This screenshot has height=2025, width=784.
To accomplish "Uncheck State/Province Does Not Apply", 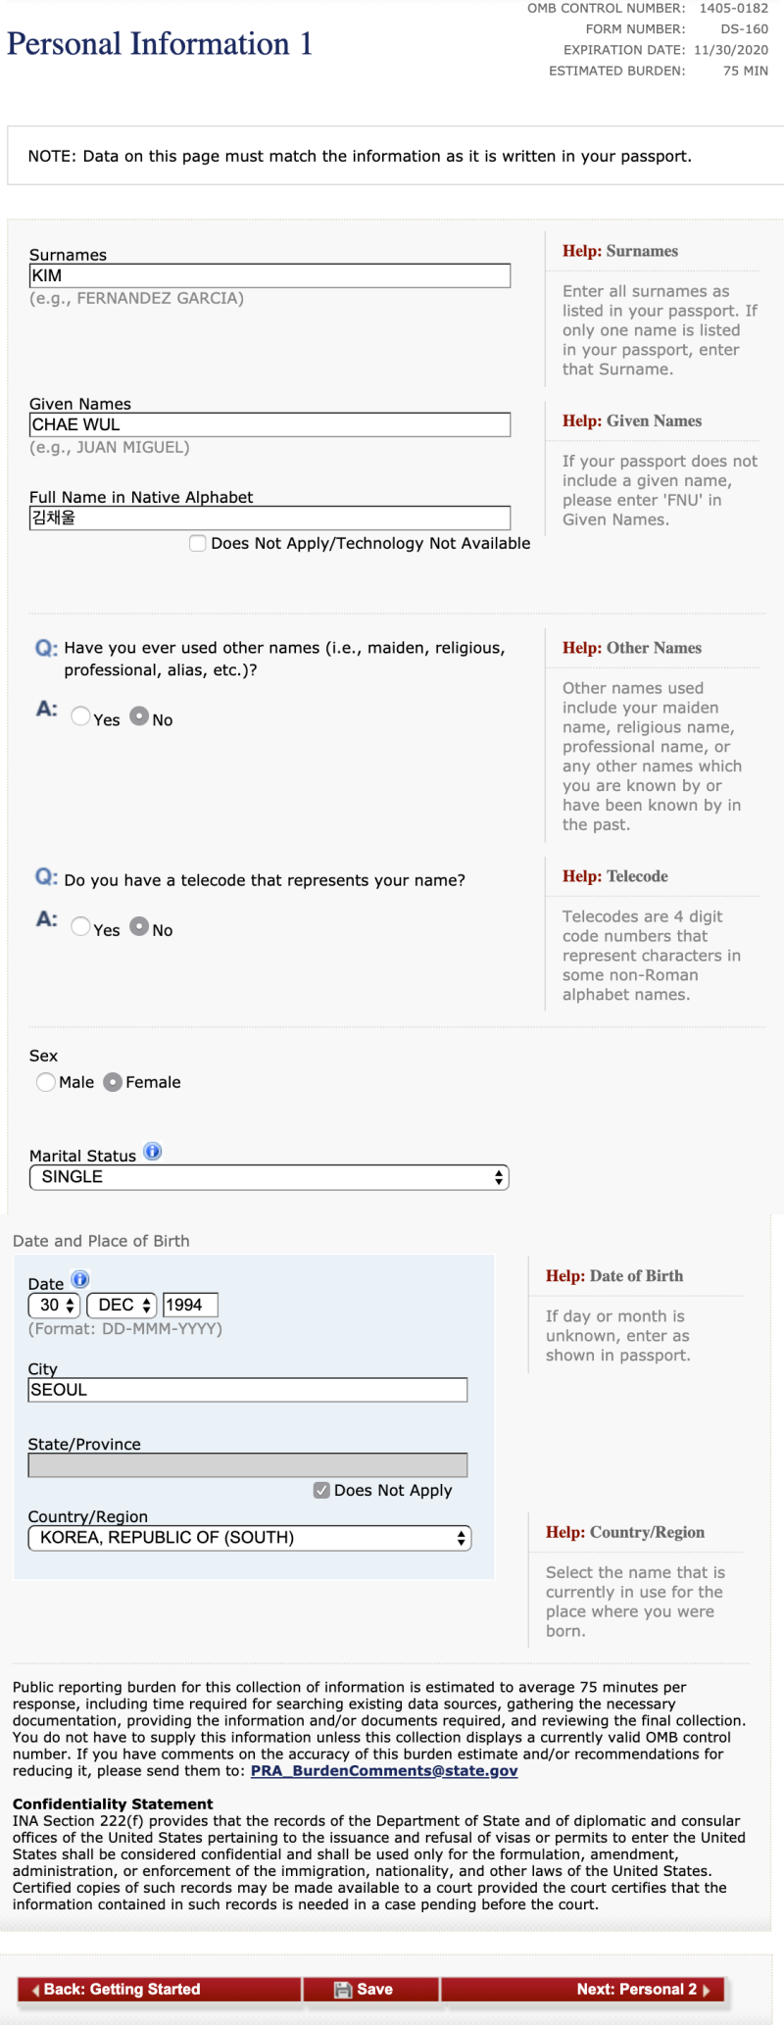I will click(x=321, y=1490).
